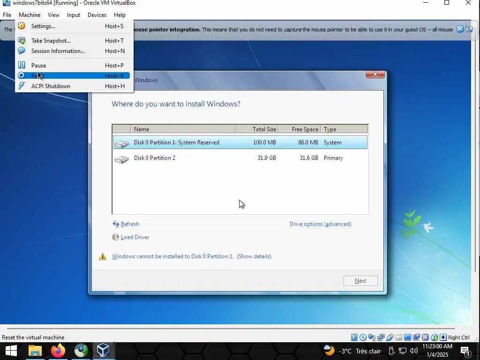Click the Name column header
The width and height of the screenshot is (480, 360).
point(183,129)
